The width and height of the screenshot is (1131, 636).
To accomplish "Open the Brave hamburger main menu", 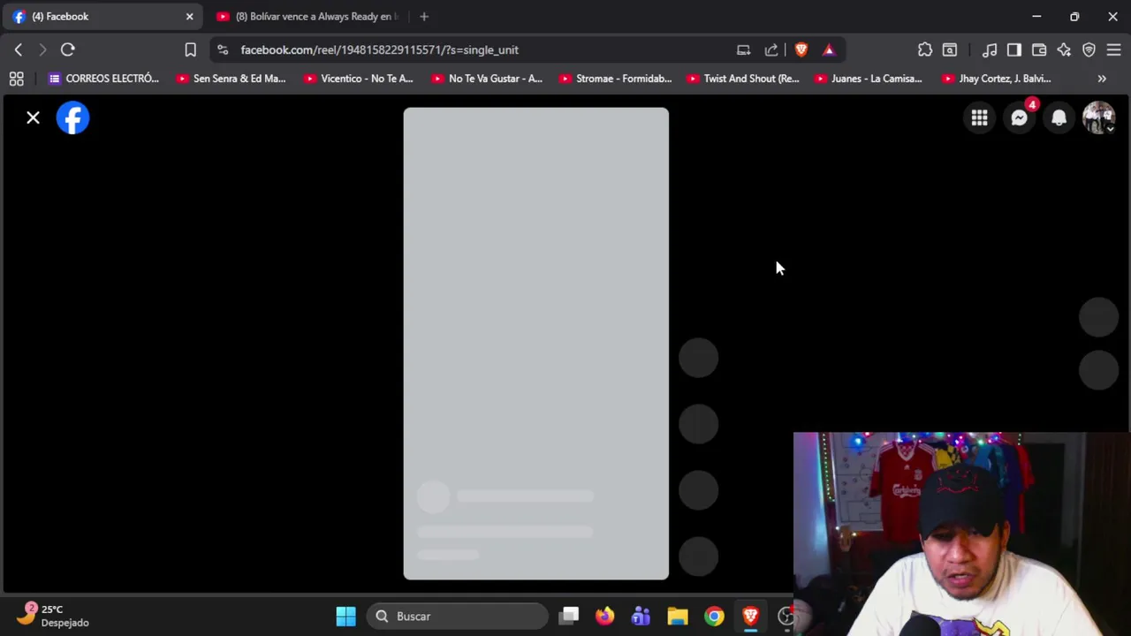I will click(x=1113, y=49).
